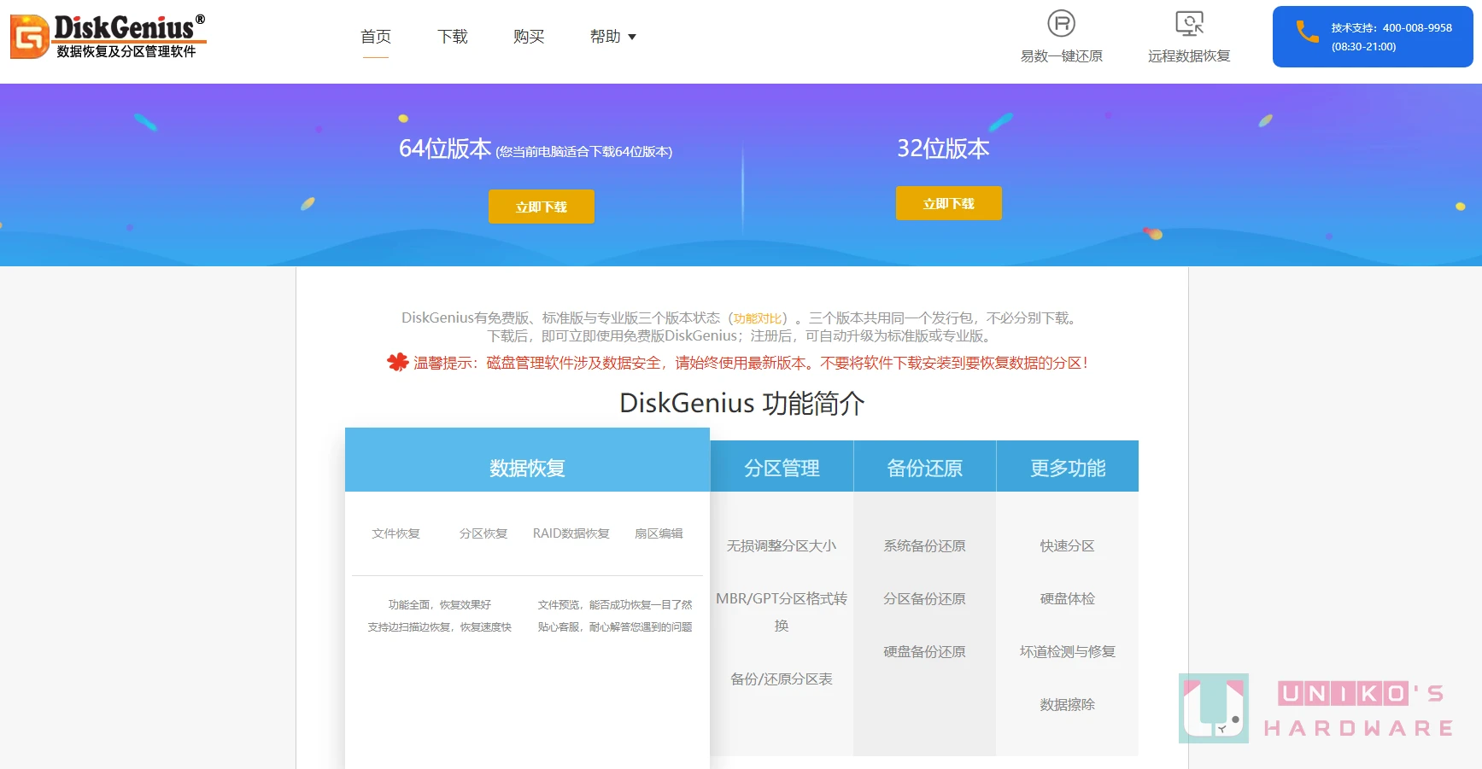Click 分区备份还原 entry

(x=924, y=598)
